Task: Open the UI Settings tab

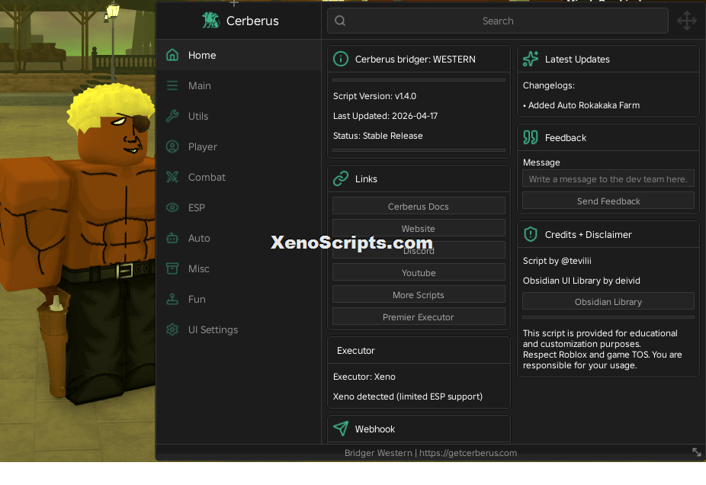Action: [239, 329]
